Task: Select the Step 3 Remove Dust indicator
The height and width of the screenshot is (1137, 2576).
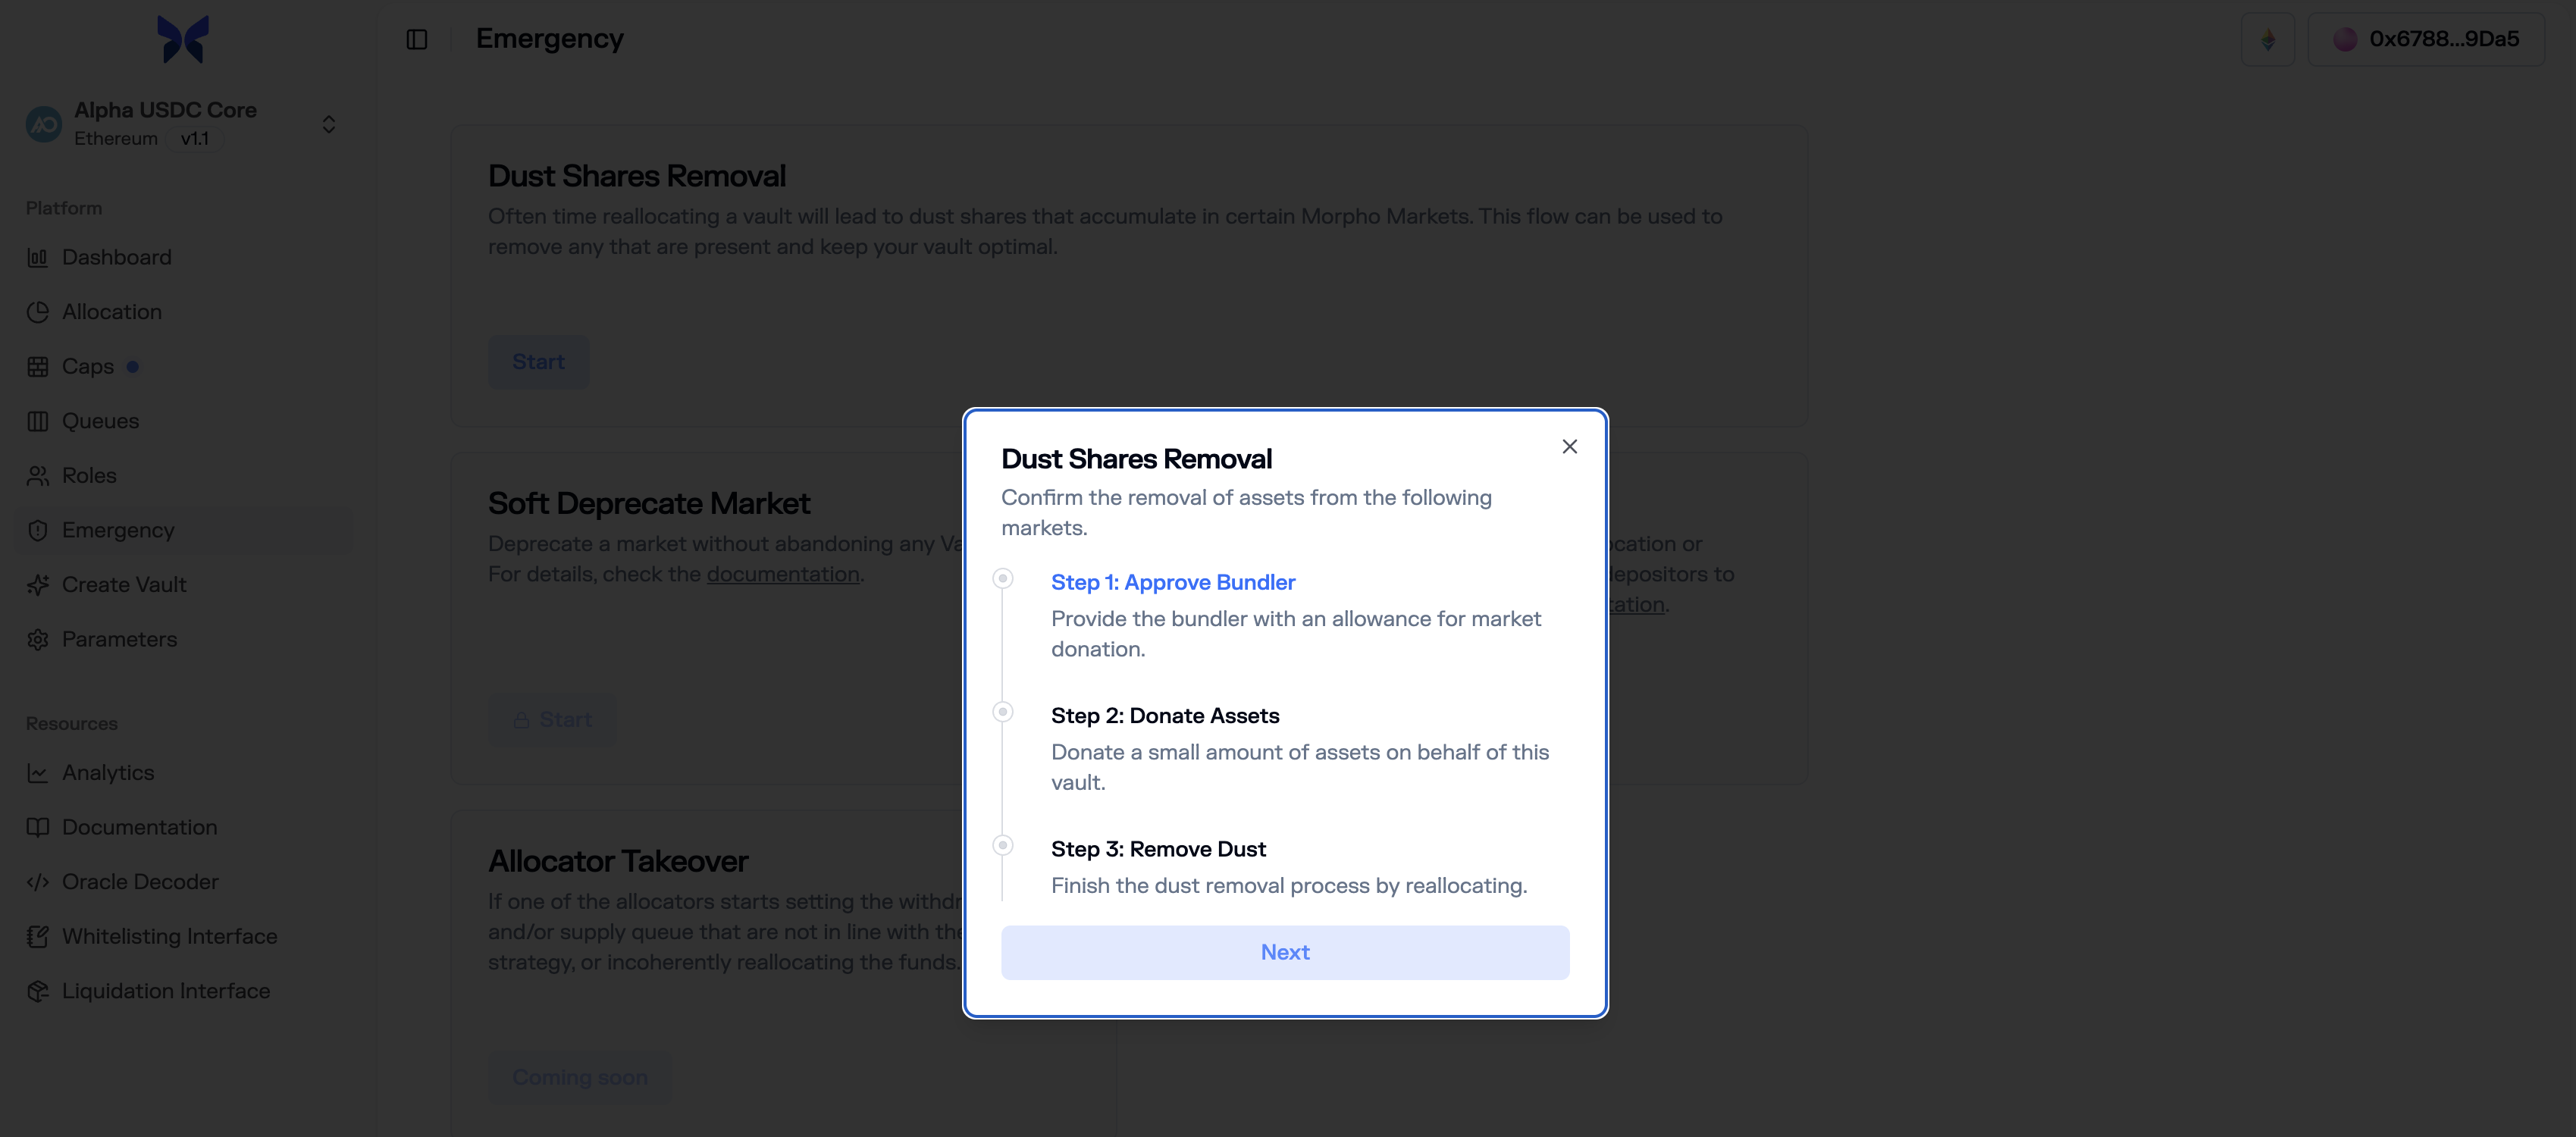Action: tap(1002, 846)
